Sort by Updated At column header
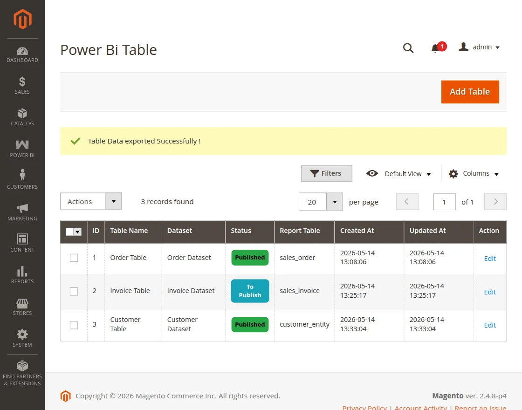Image resolution: width=522 pixels, height=410 pixels. (x=439, y=231)
